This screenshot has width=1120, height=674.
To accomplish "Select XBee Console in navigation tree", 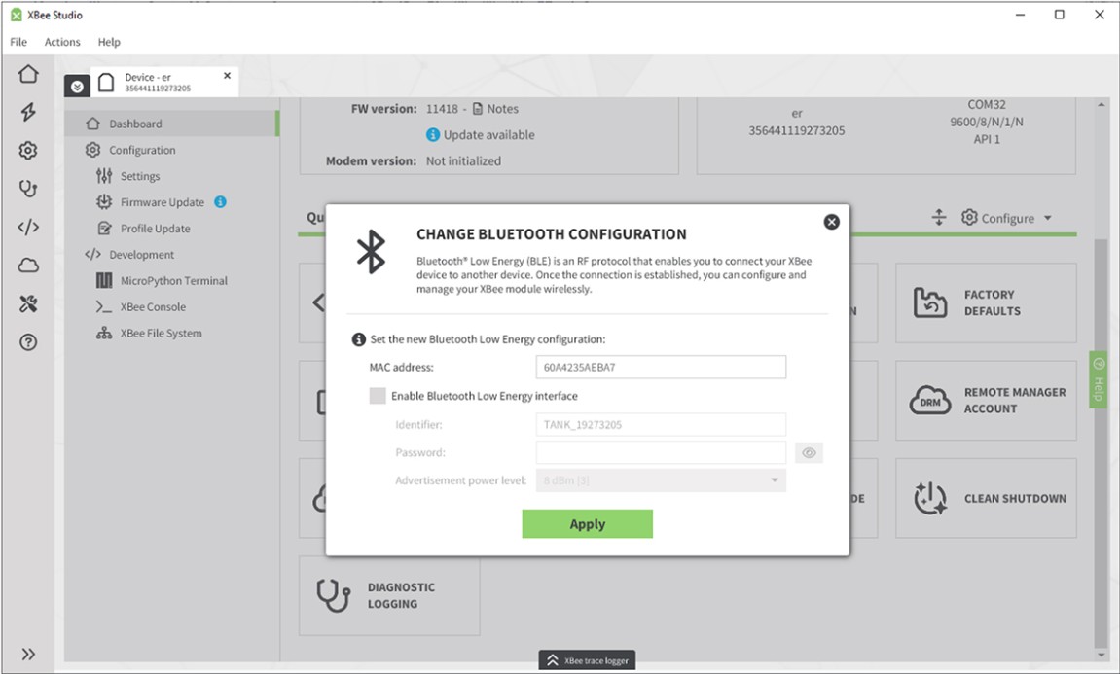I will tap(153, 306).
